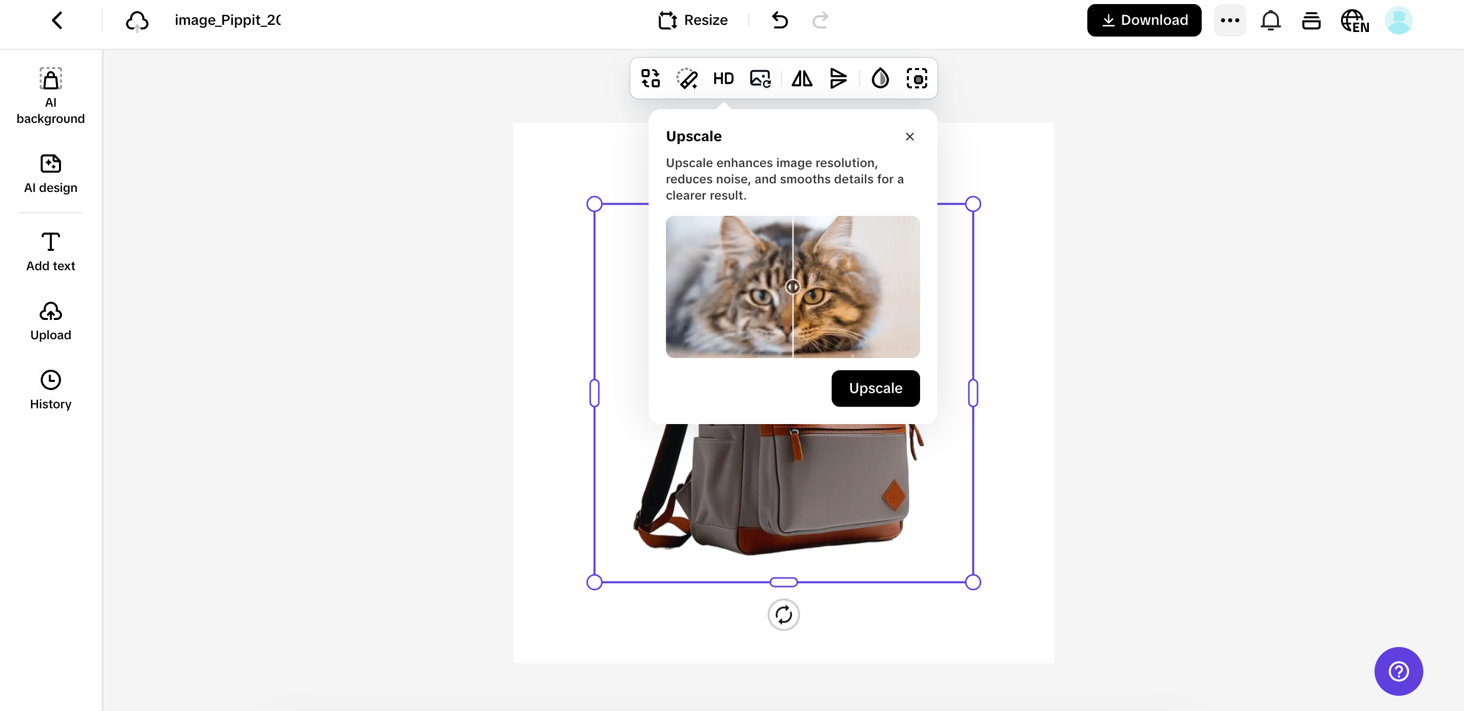Open the EN language selector
The image size is (1464, 711).
pos(1355,20)
